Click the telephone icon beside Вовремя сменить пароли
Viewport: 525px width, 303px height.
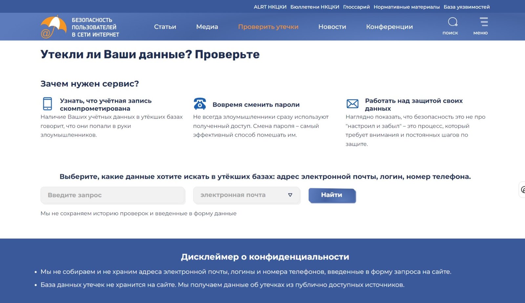click(x=200, y=104)
